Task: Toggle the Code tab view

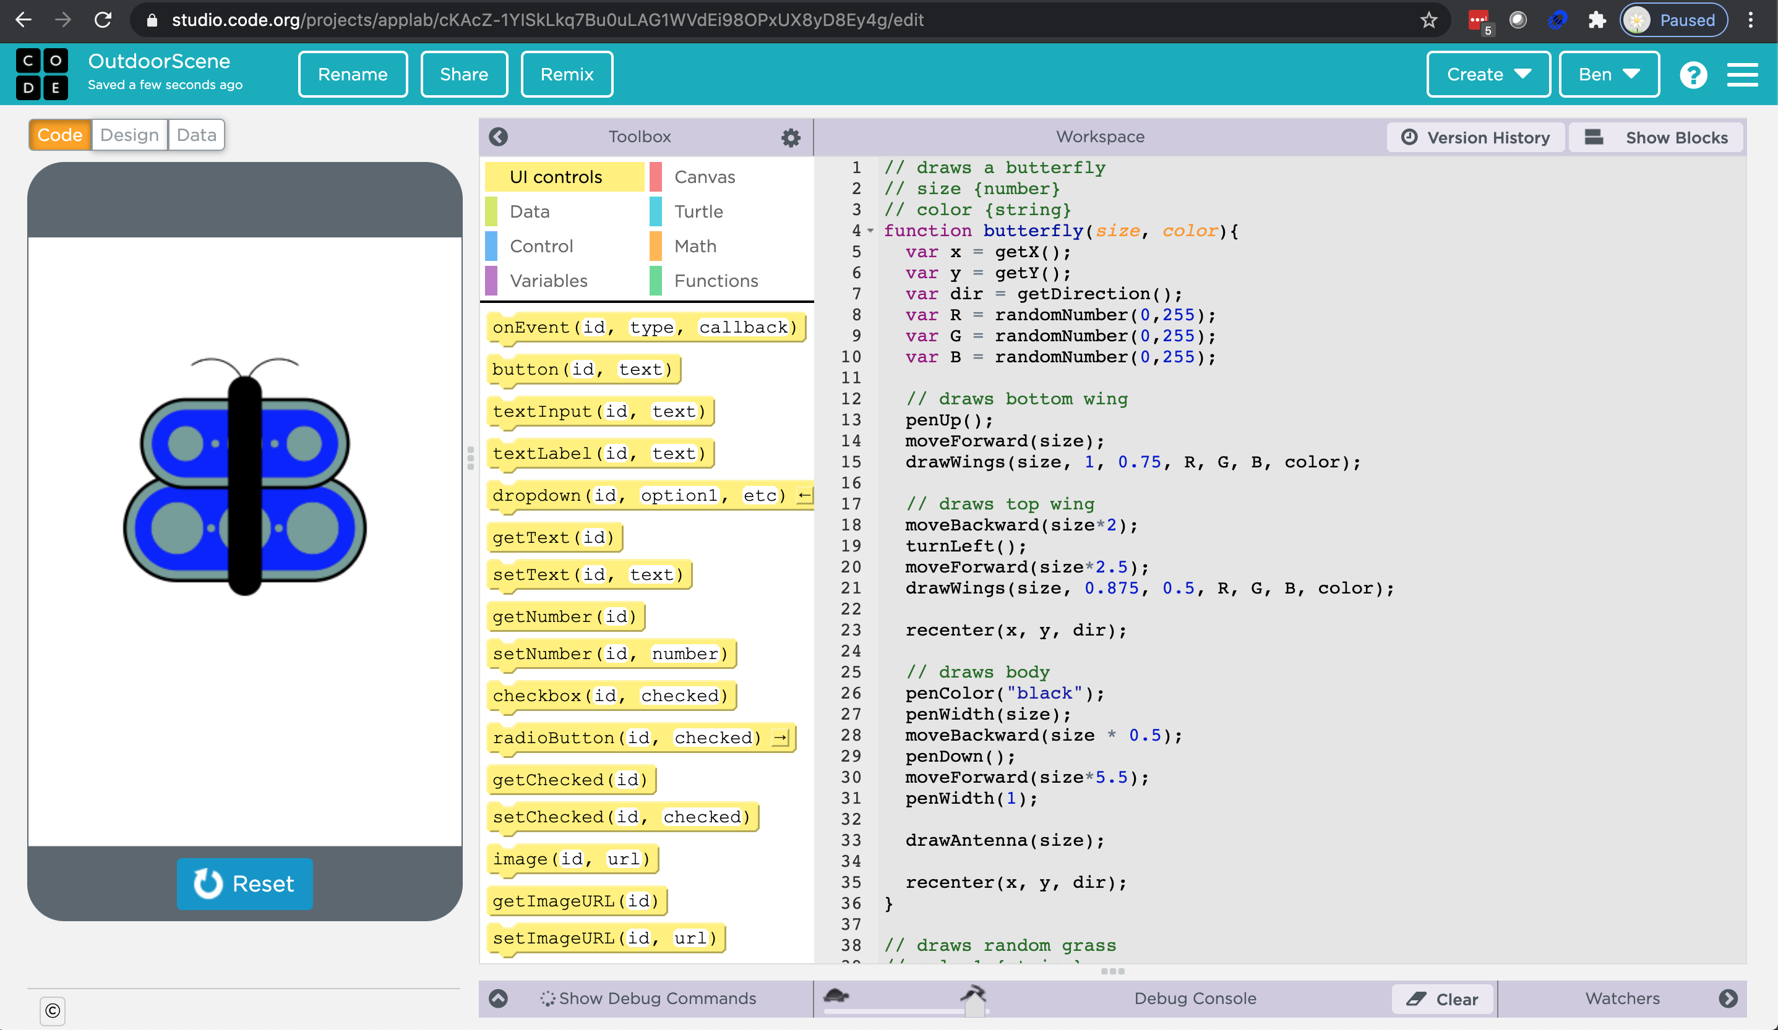Action: coord(56,135)
